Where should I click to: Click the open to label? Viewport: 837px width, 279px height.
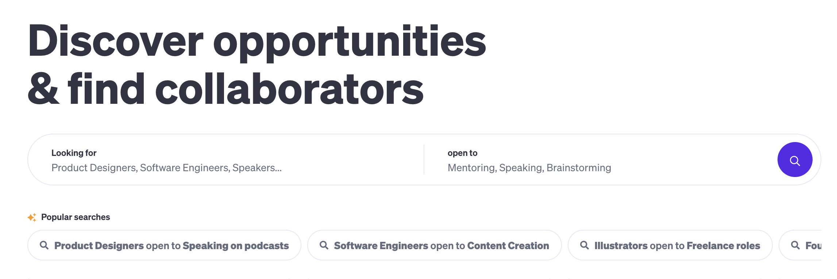[x=462, y=153]
